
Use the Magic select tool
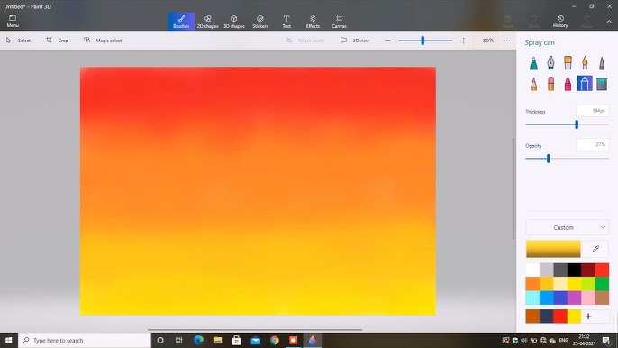[103, 41]
